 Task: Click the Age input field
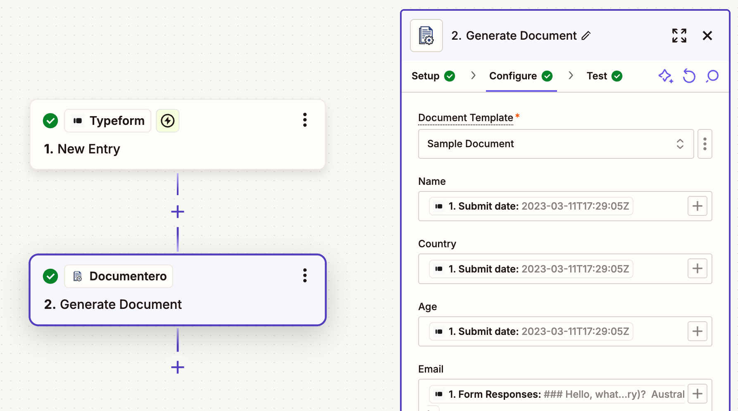pyautogui.click(x=565, y=331)
